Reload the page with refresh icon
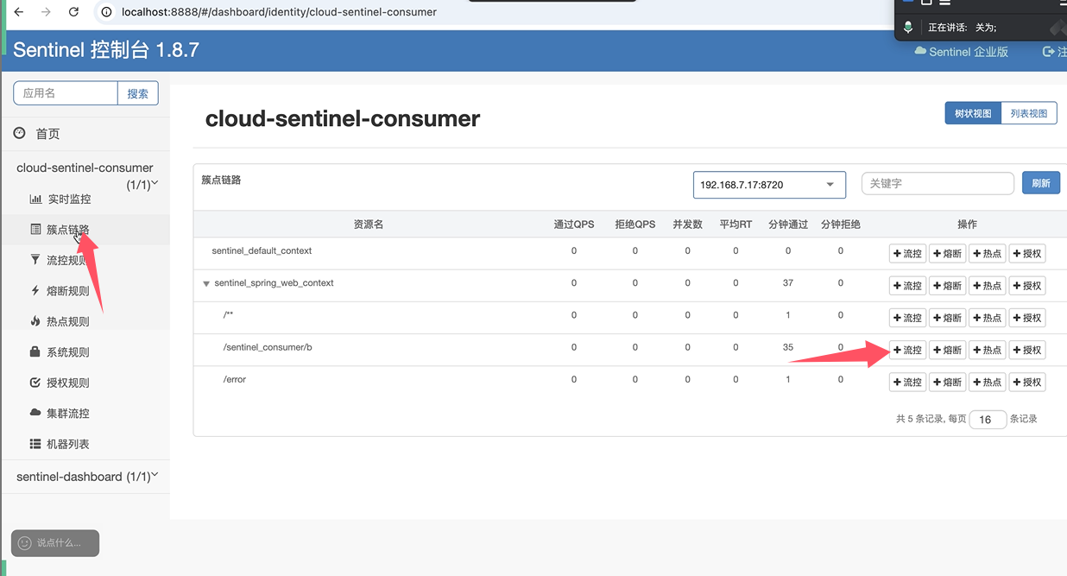This screenshot has width=1067, height=576. coord(73,12)
